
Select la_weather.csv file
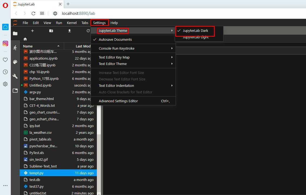click(x=58, y=132)
